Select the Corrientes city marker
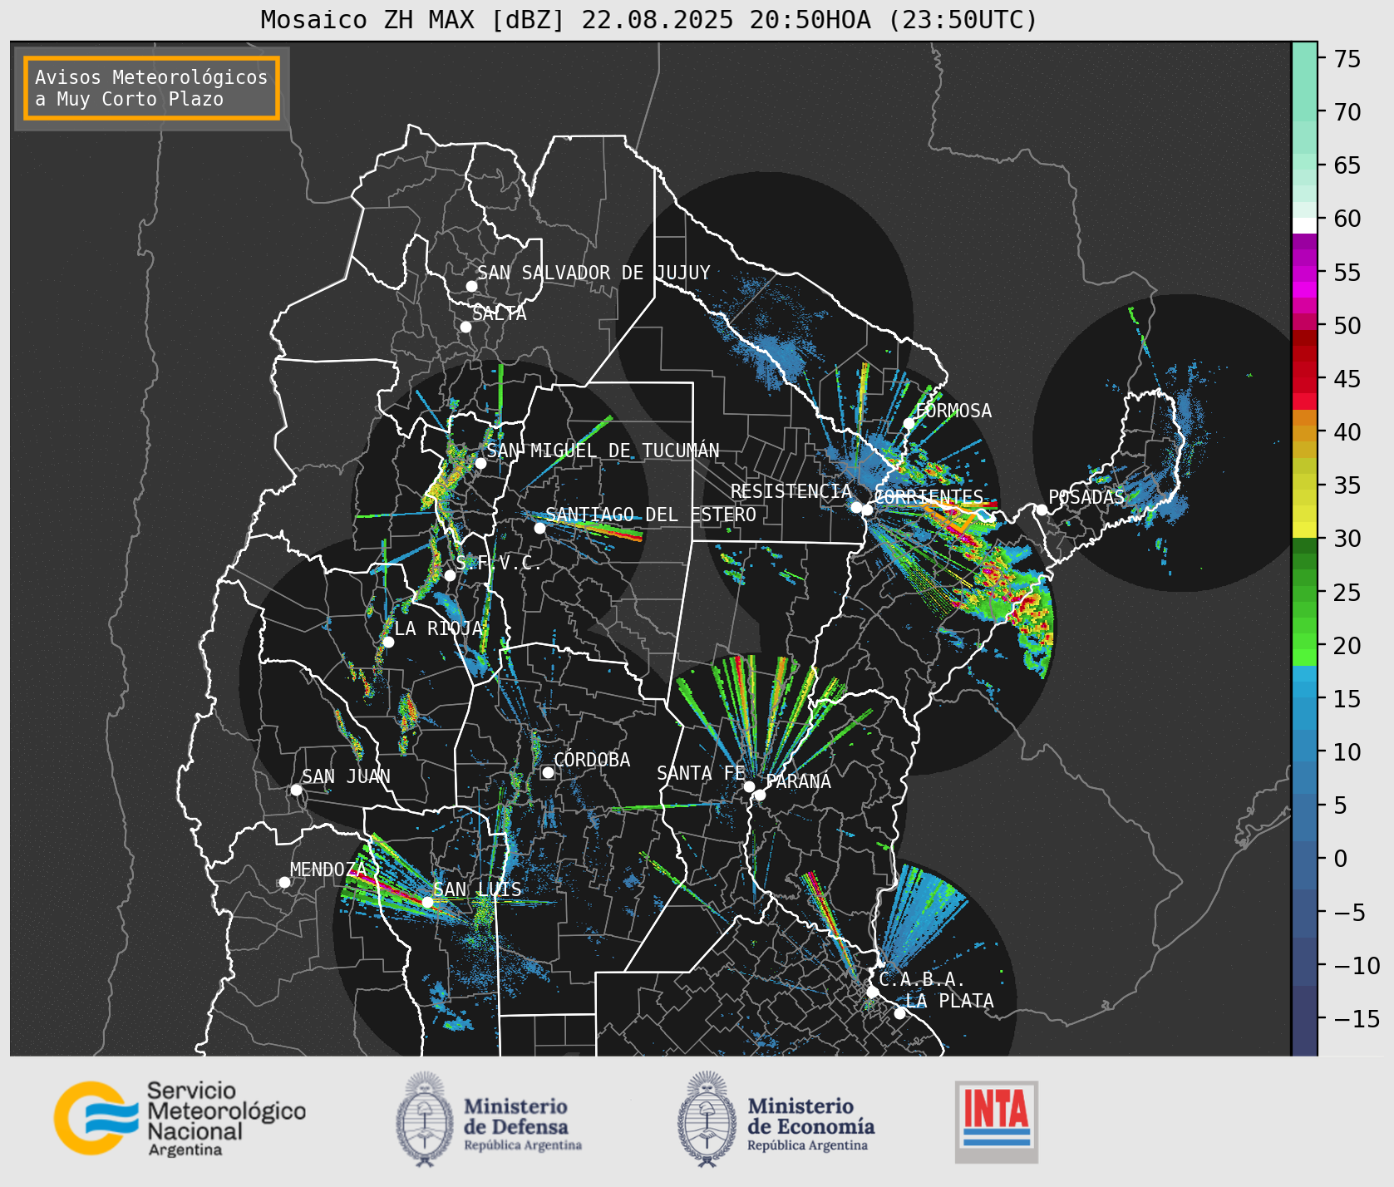 867,510
